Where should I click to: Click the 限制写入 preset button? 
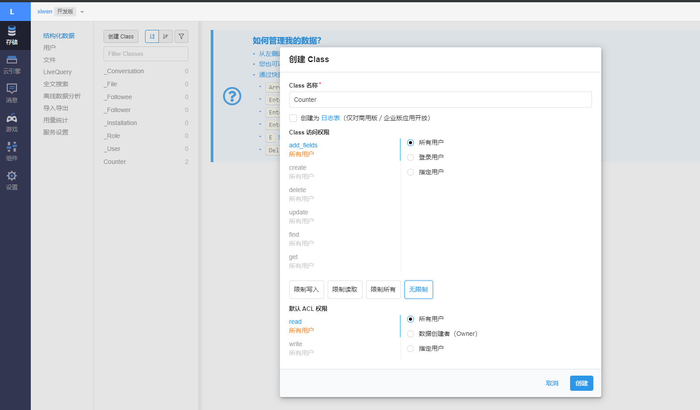306,289
